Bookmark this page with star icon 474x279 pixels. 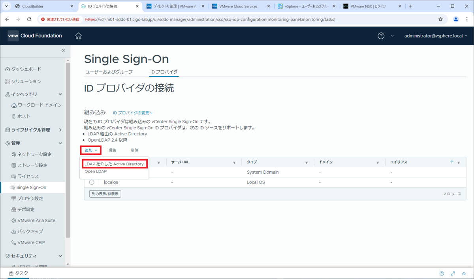[x=440, y=19]
